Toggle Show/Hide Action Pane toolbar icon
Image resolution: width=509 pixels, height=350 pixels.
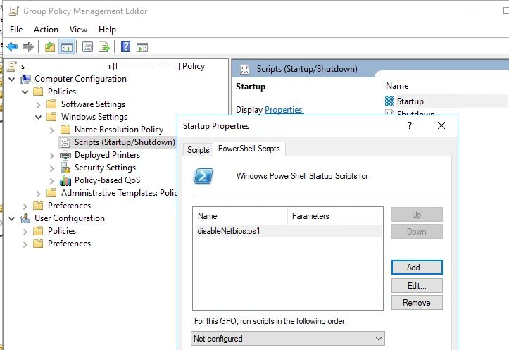tap(142, 47)
